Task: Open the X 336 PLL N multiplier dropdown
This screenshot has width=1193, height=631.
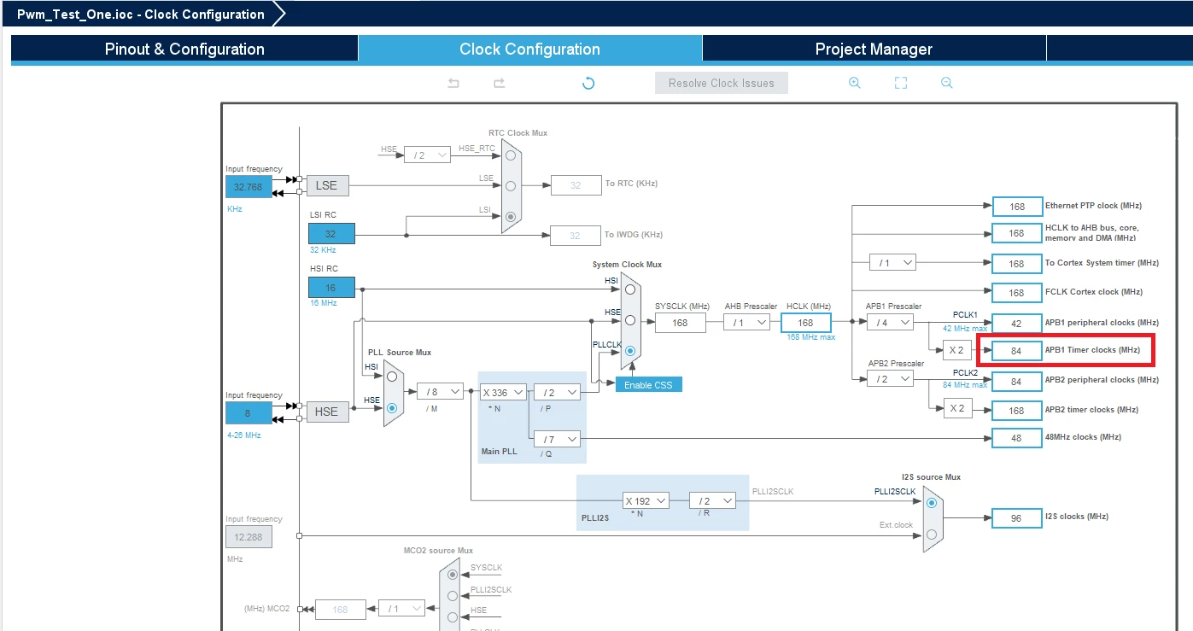Action: 502,392
